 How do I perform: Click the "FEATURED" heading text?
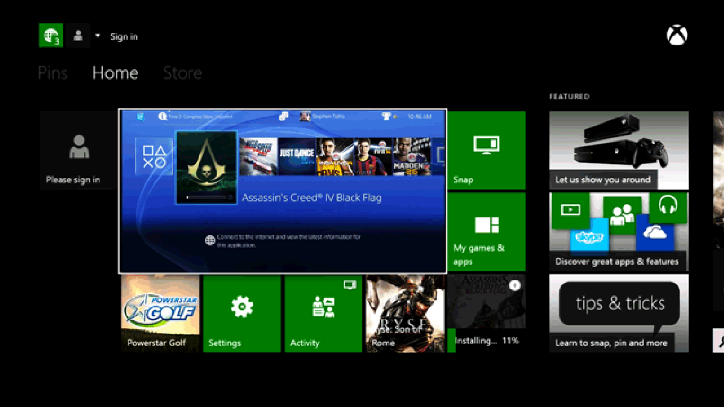(570, 96)
